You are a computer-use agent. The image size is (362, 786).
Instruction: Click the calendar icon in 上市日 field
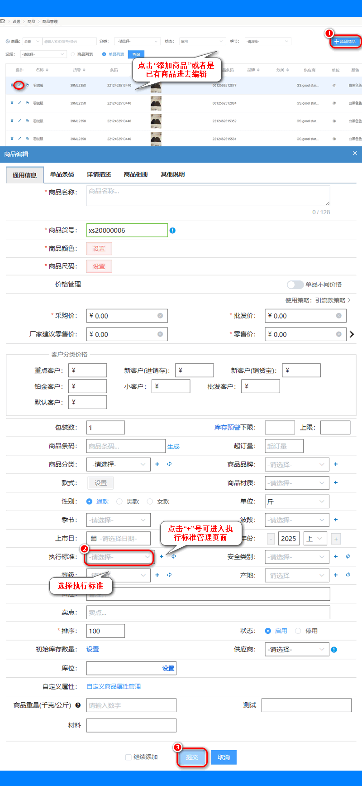pos(94,539)
